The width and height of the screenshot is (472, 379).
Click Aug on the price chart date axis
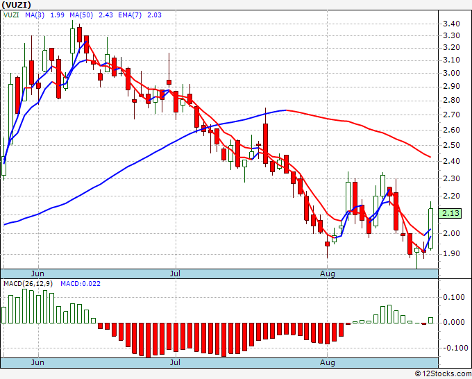[327, 273]
